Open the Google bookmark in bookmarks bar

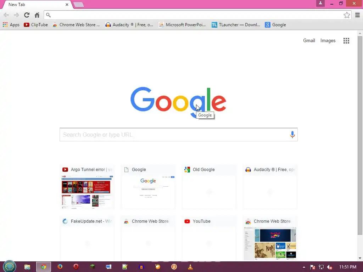coord(275,25)
